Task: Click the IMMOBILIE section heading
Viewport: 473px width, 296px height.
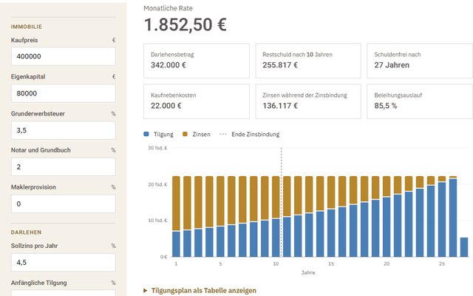Action: point(27,27)
